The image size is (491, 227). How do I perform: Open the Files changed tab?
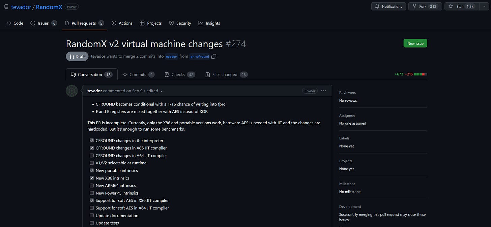point(227,74)
